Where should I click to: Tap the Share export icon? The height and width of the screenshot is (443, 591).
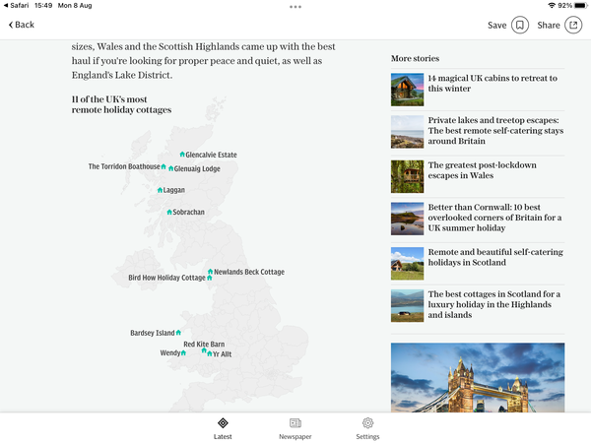coord(573,25)
